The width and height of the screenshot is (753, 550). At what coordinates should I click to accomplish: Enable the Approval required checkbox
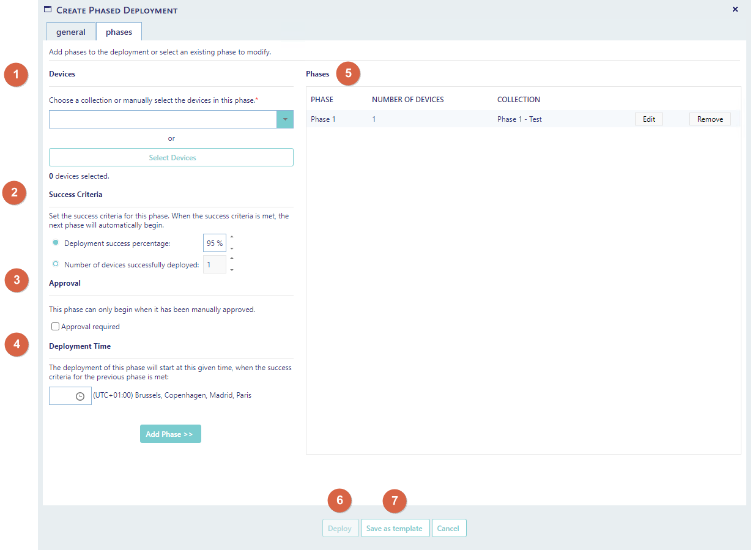point(56,327)
